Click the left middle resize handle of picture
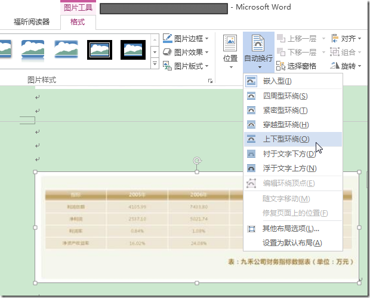The height and width of the screenshot is (298, 370). click(35, 228)
